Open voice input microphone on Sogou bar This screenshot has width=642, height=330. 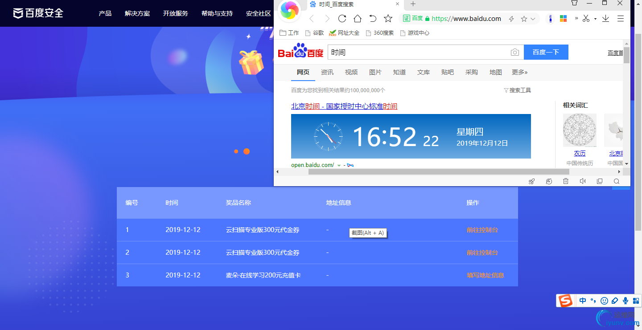pyautogui.click(x=625, y=301)
